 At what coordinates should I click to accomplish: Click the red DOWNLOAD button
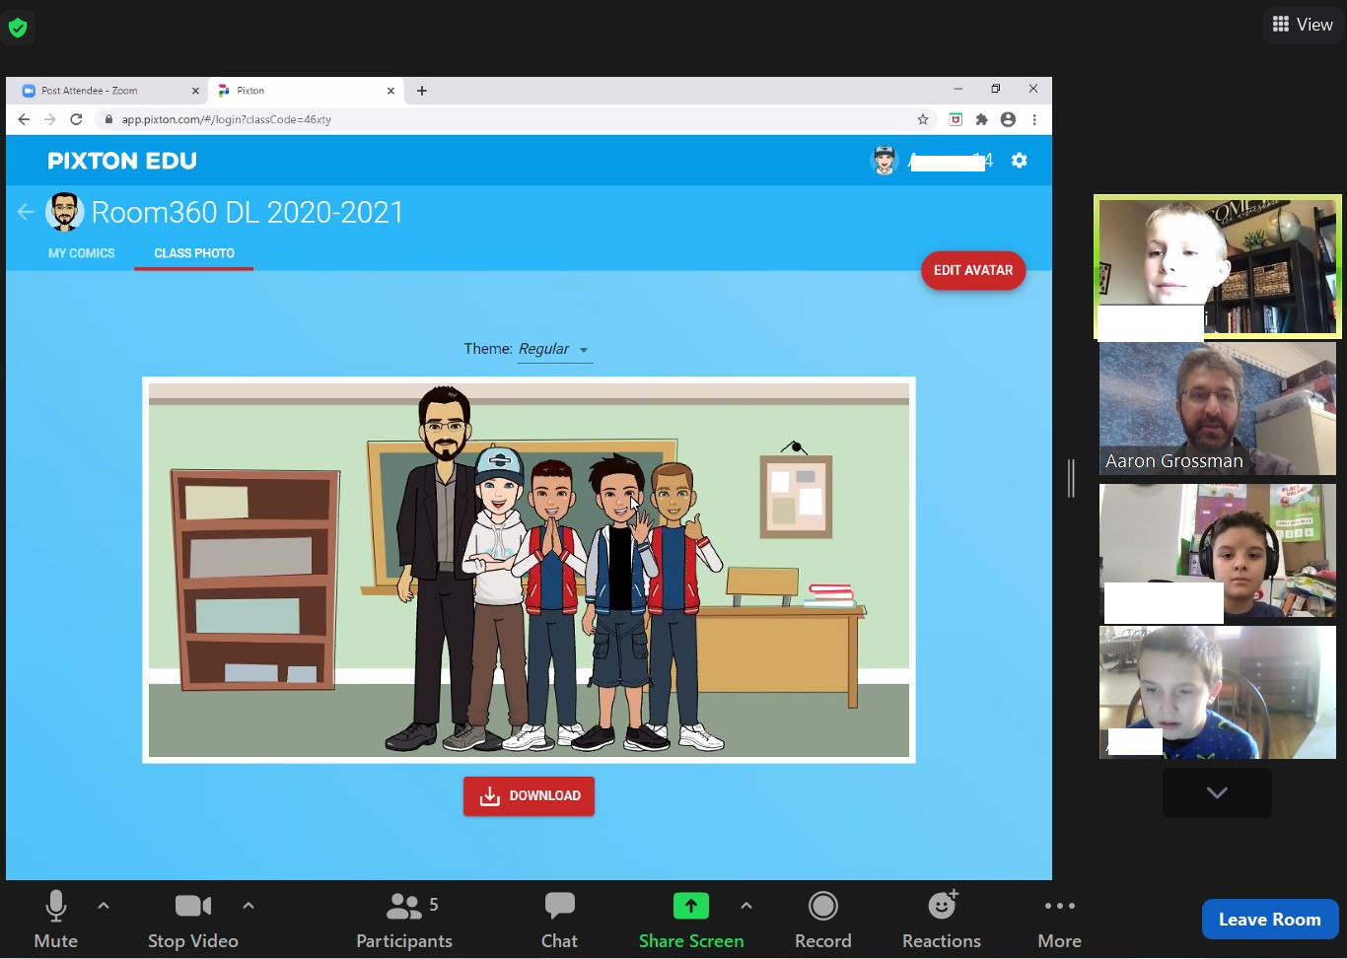point(529,796)
